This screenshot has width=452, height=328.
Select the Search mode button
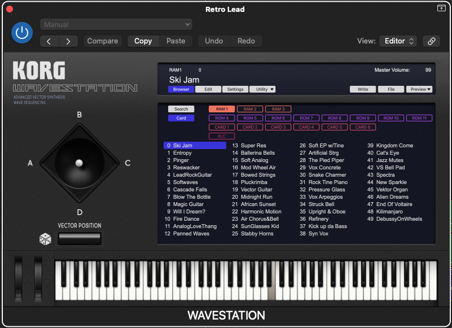(181, 109)
